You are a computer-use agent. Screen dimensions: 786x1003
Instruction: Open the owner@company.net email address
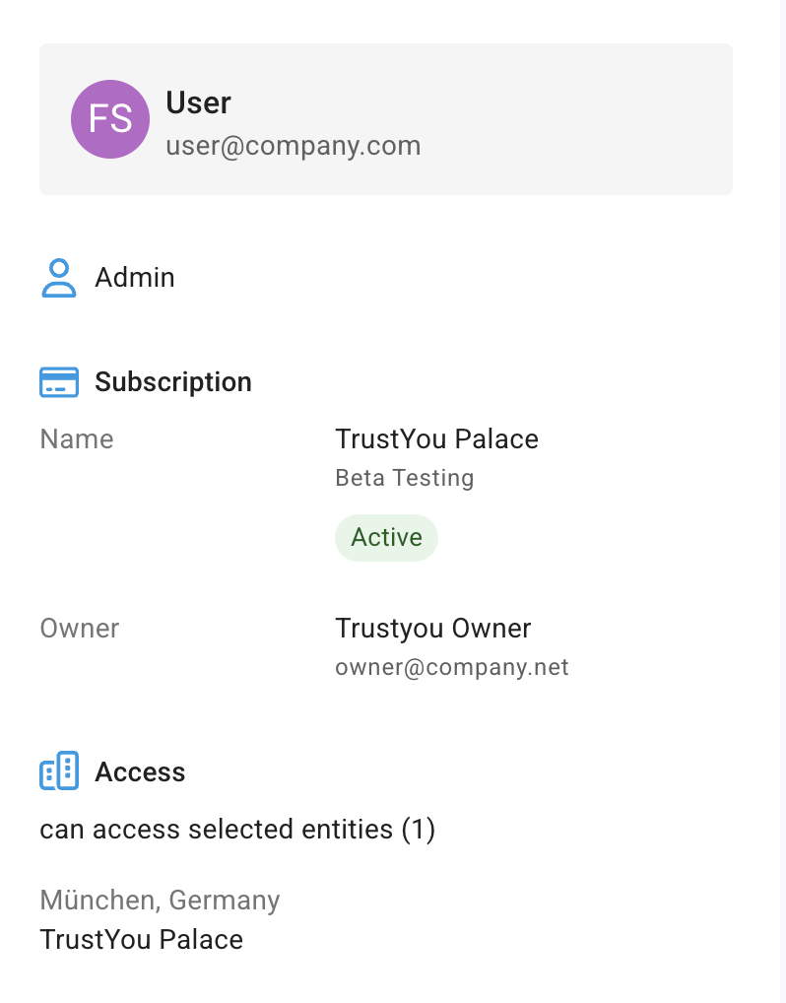451,667
